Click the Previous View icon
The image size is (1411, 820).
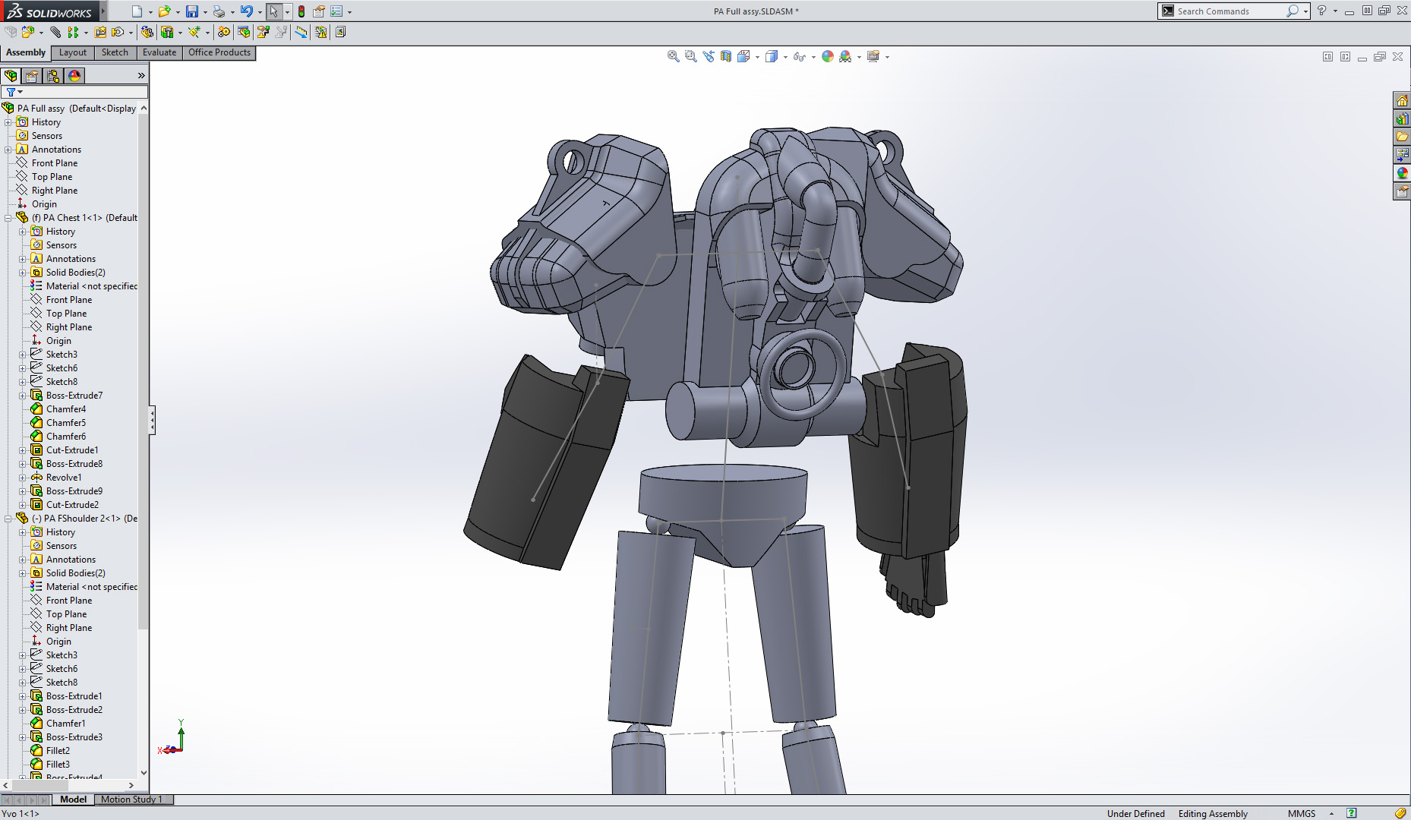coord(709,56)
